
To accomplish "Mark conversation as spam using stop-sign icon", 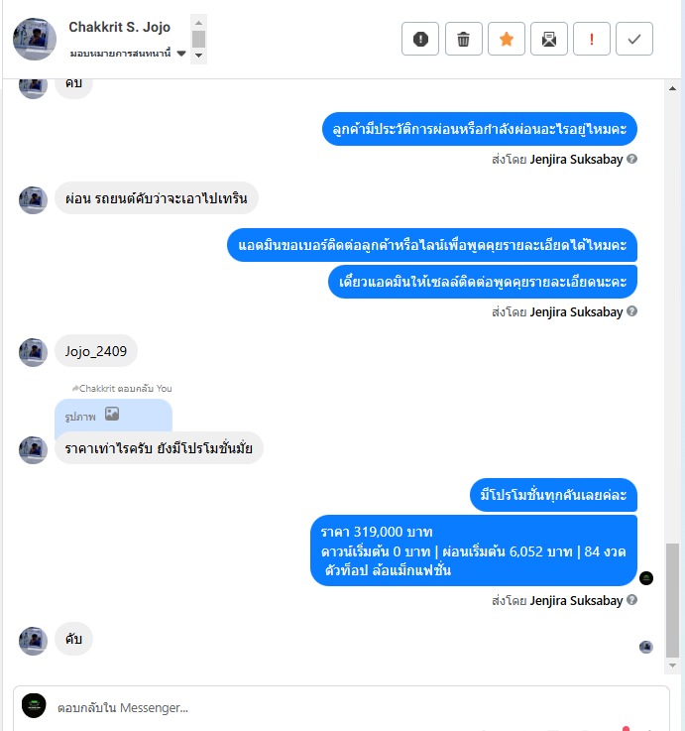I will pyautogui.click(x=420, y=39).
